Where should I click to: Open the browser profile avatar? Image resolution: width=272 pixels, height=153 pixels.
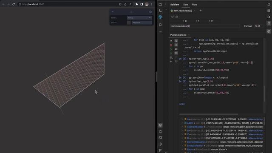[x=147, y=4]
